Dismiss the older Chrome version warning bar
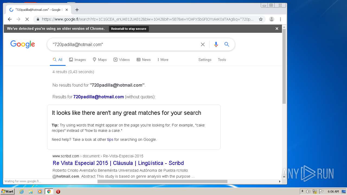 pos(277,28)
